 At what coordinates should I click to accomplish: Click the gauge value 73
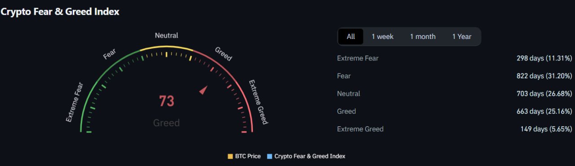tap(167, 101)
